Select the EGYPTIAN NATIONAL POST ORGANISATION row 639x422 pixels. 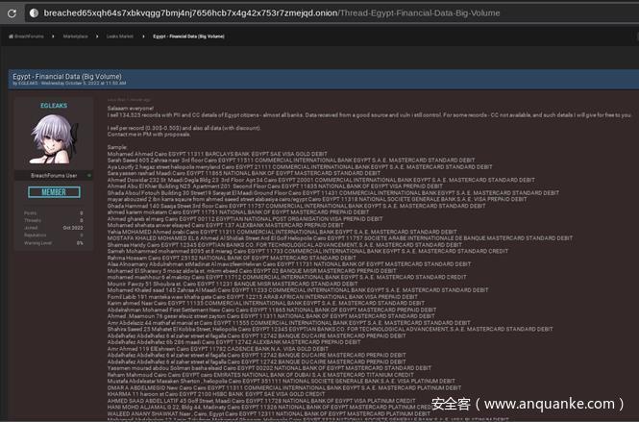[245, 219]
